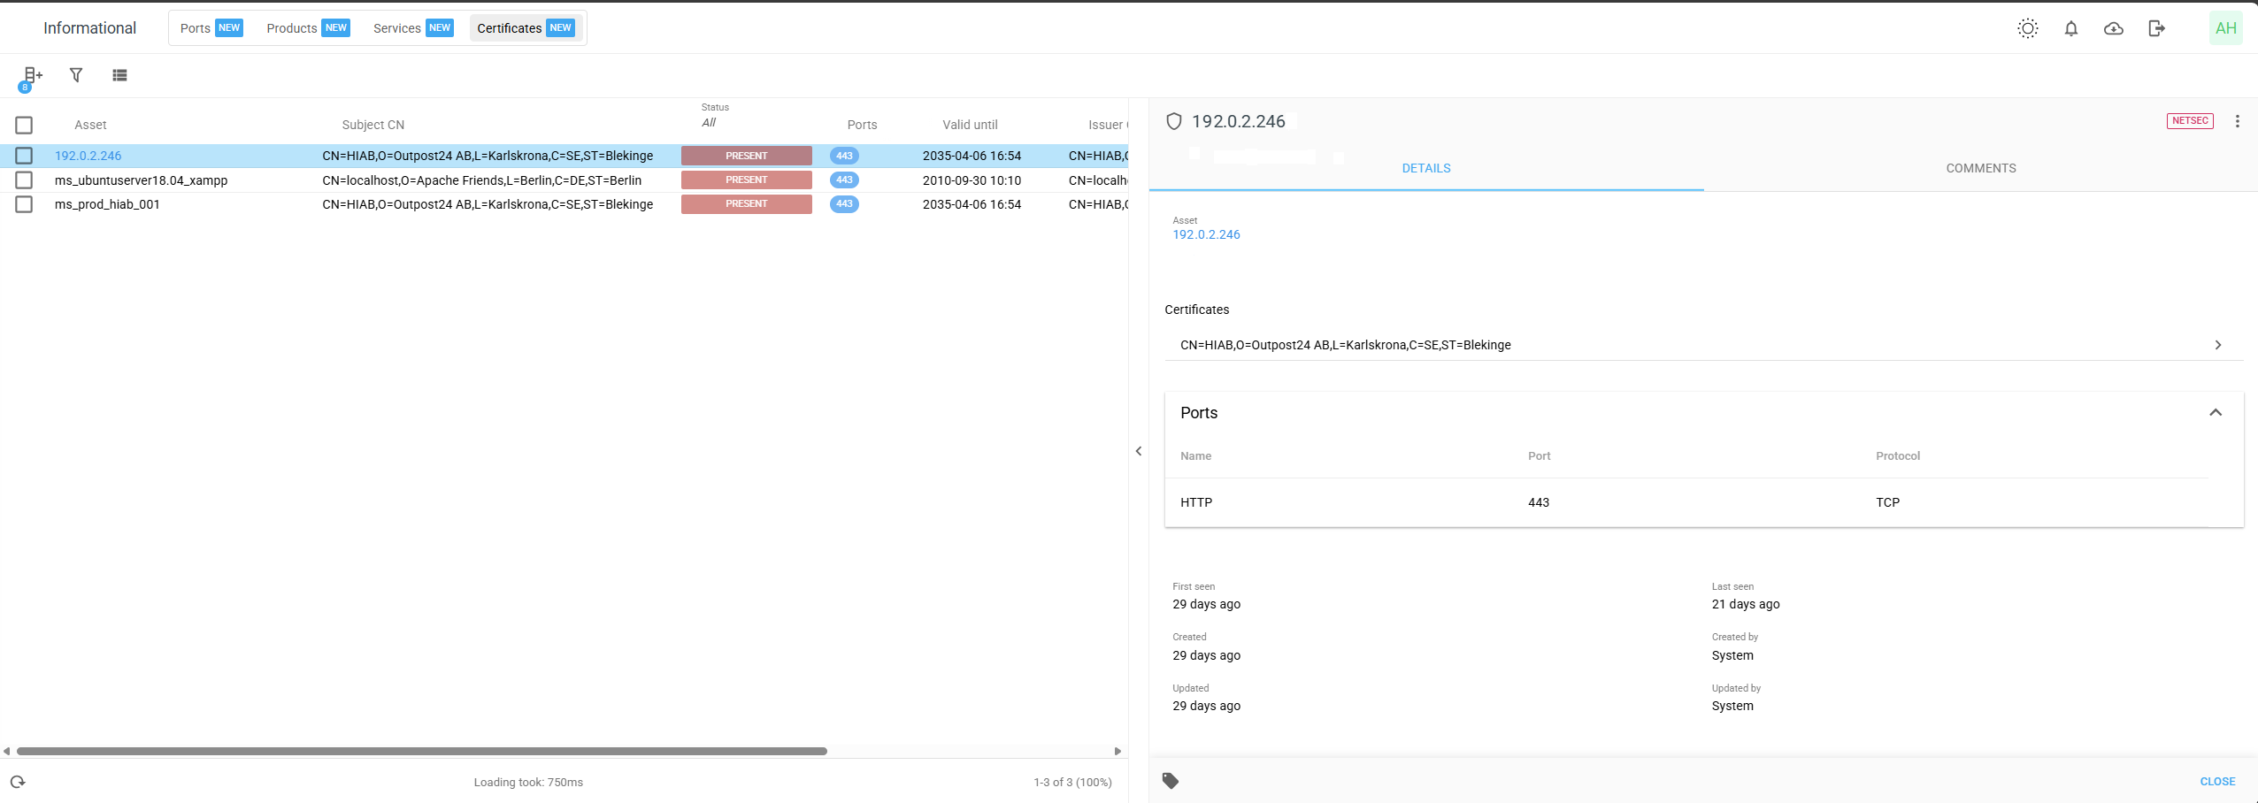
Task: Refresh the table with the reload icon
Action: click(18, 782)
